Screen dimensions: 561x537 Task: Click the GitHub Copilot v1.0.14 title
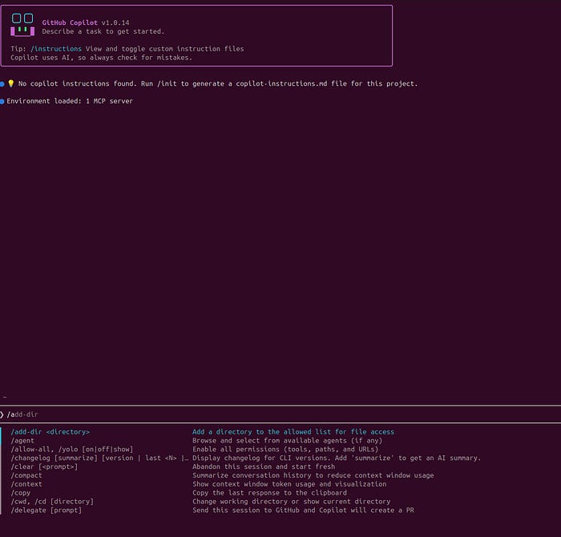[x=86, y=22]
